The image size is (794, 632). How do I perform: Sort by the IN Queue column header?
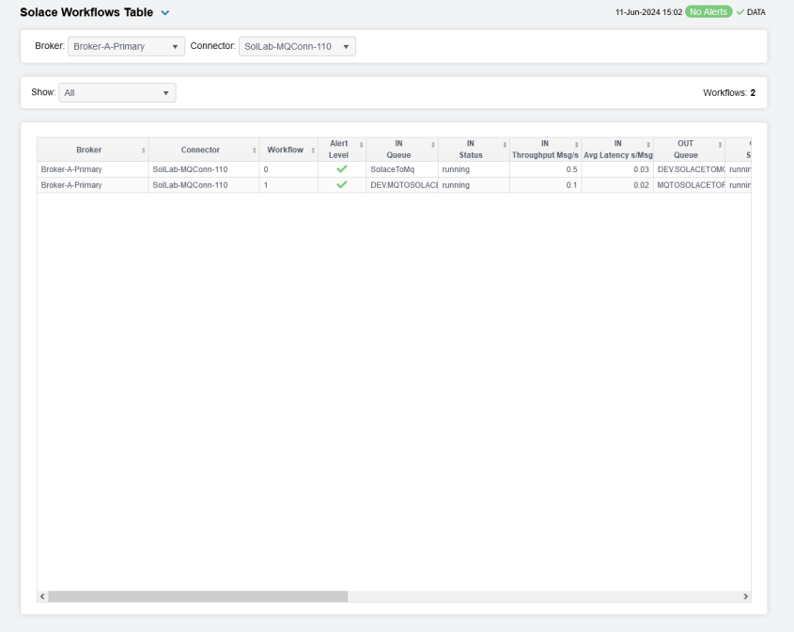pyautogui.click(x=398, y=149)
